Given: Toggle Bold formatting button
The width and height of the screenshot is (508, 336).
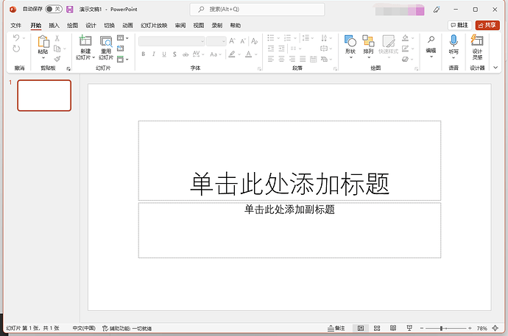Looking at the screenshot, I should click(143, 54).
